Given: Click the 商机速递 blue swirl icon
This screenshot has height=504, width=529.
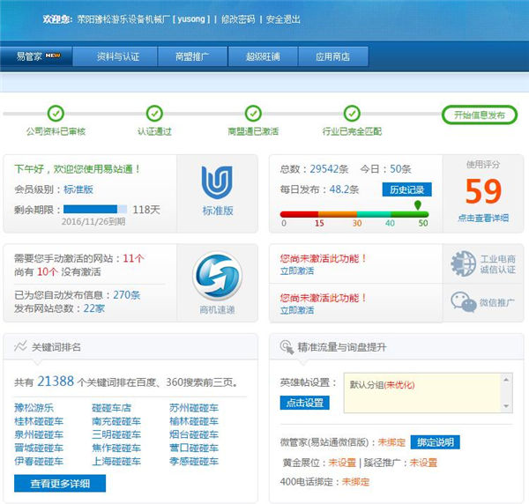Looking at the screenshot, I should click(x=217, y=274).
